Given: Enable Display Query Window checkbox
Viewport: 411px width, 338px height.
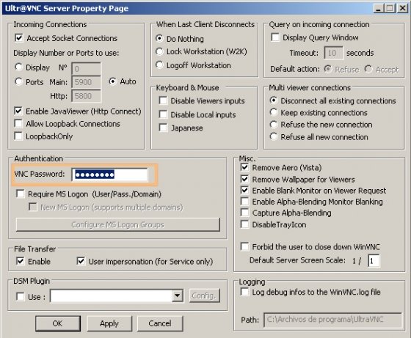Looking at the screenshot, I should 275,37.
